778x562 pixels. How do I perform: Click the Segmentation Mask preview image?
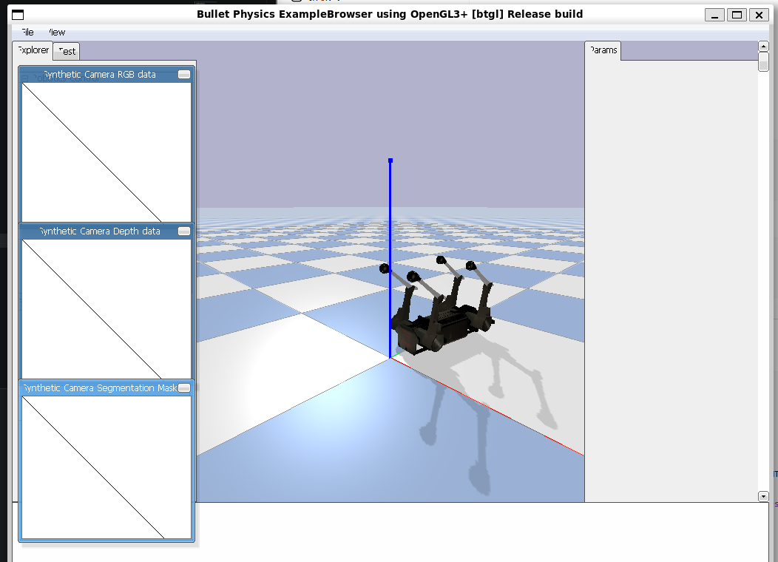[106, 467]
